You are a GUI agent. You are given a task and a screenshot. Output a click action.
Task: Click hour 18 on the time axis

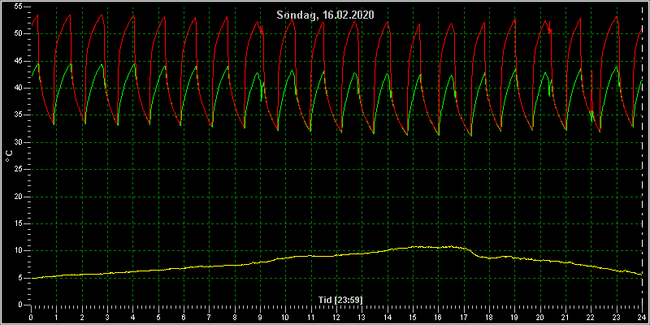point(489,317)
